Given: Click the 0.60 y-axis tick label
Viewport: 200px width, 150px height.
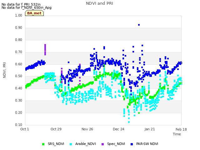Looking at the screenshot, I should pos(19,64).
